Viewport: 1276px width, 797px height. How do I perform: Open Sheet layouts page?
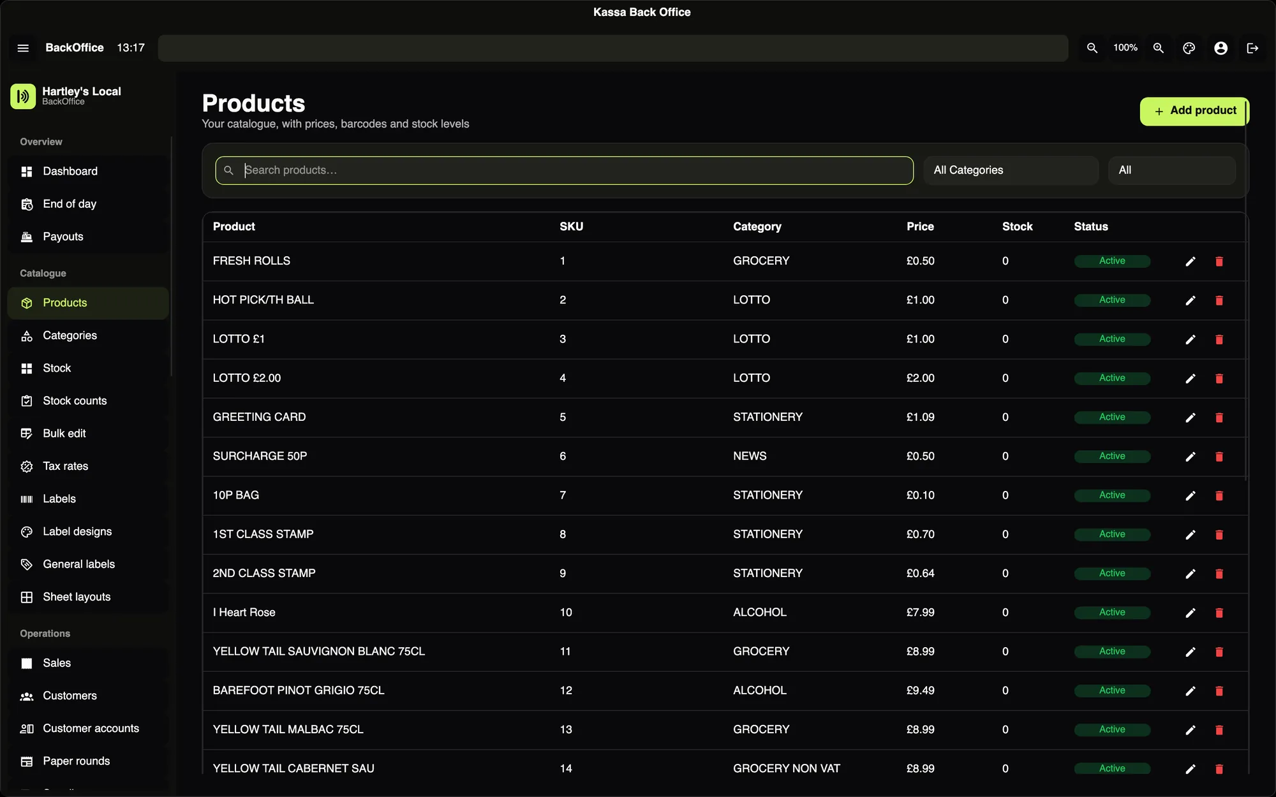click(88, 597)
